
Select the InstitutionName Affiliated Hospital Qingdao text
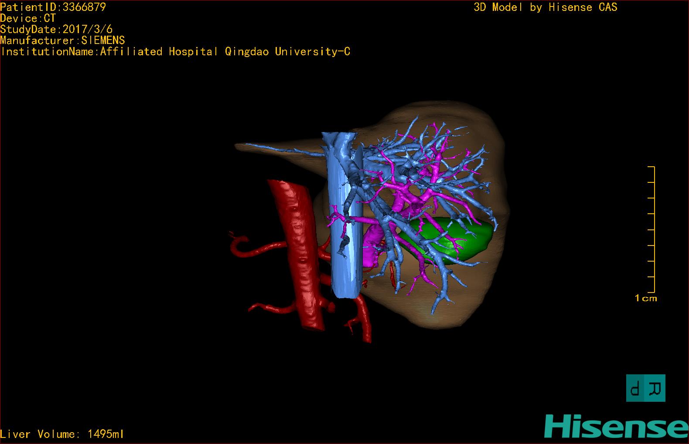pyautogui.click(x=175, y=52)
